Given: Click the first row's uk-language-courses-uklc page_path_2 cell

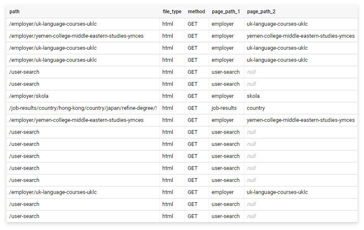Looking at the screenshot, I should tap(277, 24).
